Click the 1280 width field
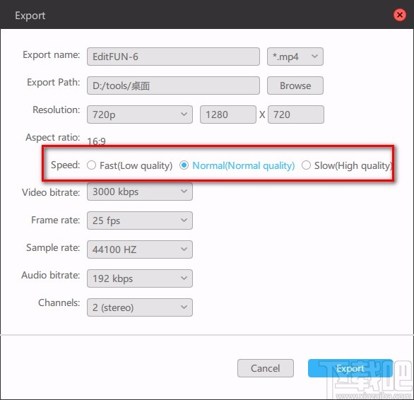 [228, 114]
